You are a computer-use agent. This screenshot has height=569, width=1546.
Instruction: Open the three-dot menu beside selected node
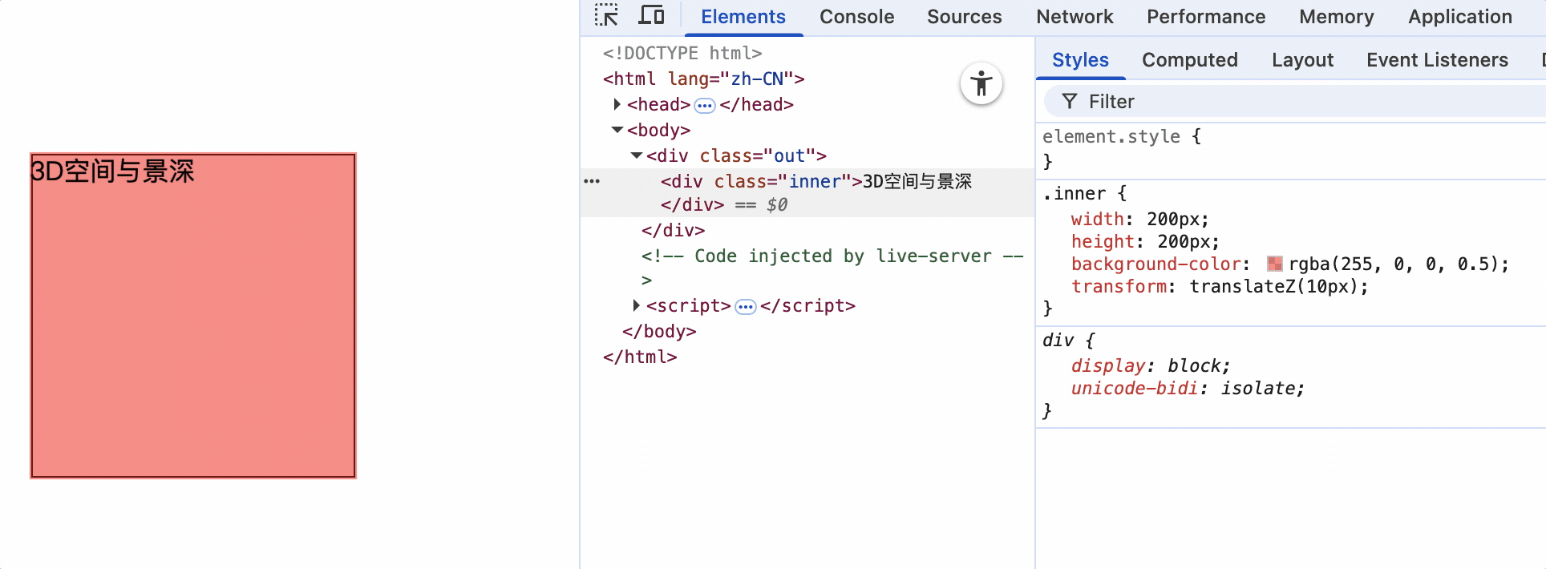[x=592, y=181]
